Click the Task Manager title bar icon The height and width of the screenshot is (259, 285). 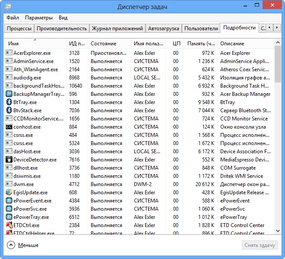(x=8, y=7)
